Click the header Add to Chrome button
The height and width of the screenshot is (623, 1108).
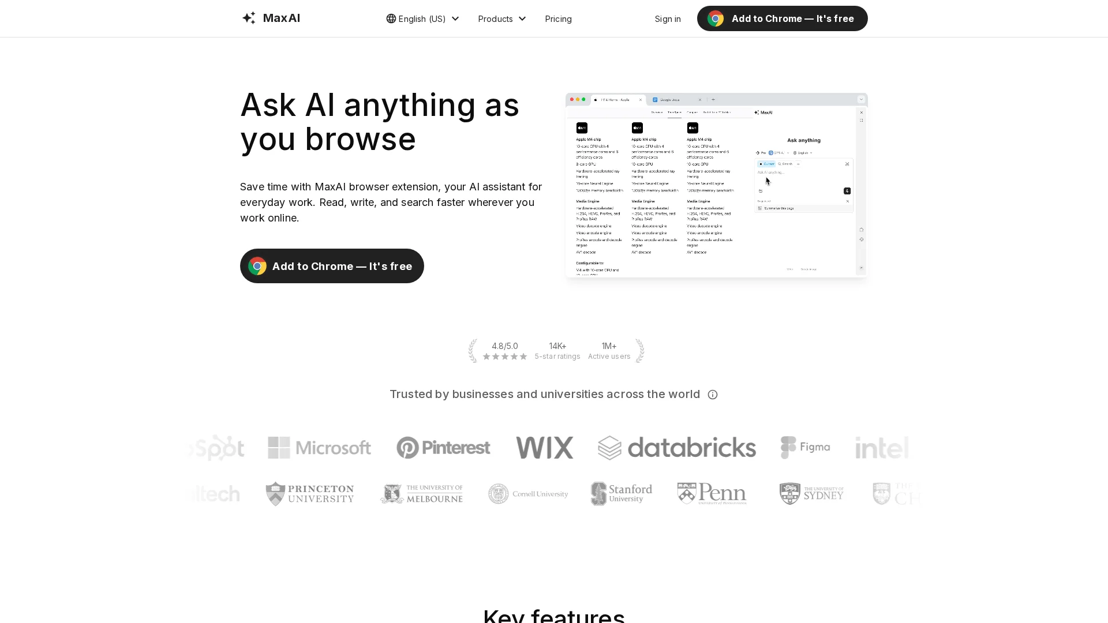click(782, 18)
